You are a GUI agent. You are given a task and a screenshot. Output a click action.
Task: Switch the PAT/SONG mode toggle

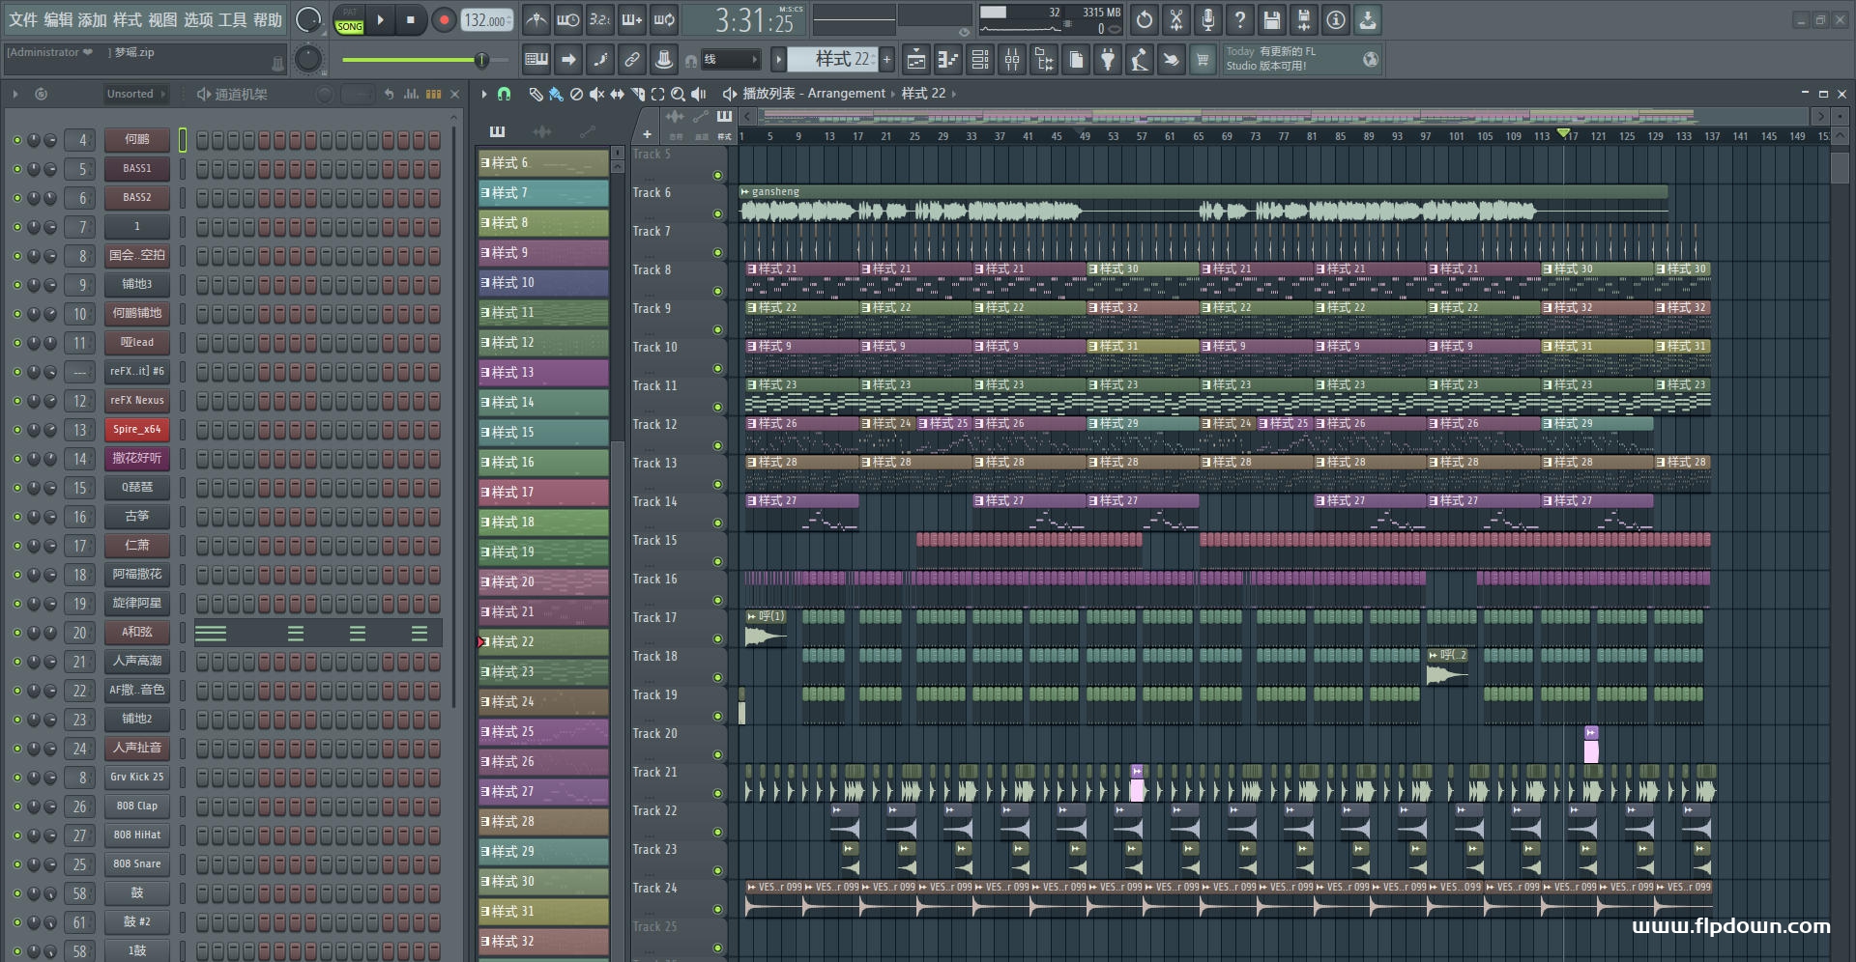pos(349,19)
